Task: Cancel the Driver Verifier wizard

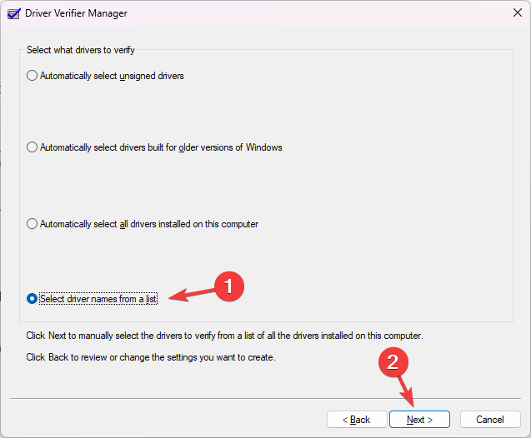Action: [x=490, y=420]
